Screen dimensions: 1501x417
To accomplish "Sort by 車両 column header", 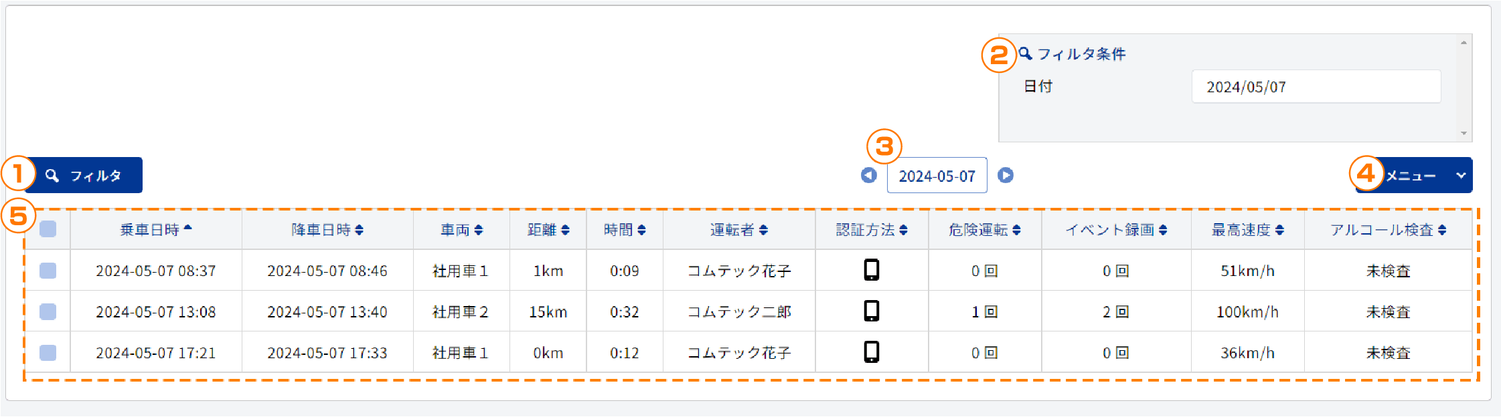I will pos(461,230).
